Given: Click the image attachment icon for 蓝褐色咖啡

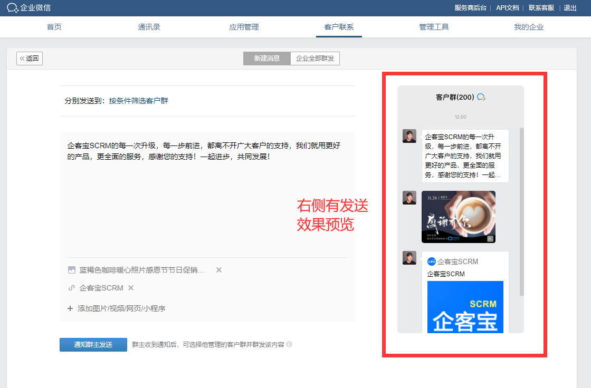Looking at the screenshot, I should tap(72, 270).
